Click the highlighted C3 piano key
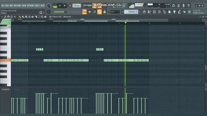 click(x=5, y=60)
